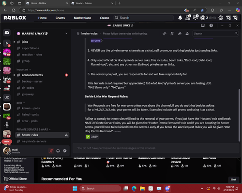
Task: Open Roblox messages icon
Action: pyautogui.click(x=196, y=18)
